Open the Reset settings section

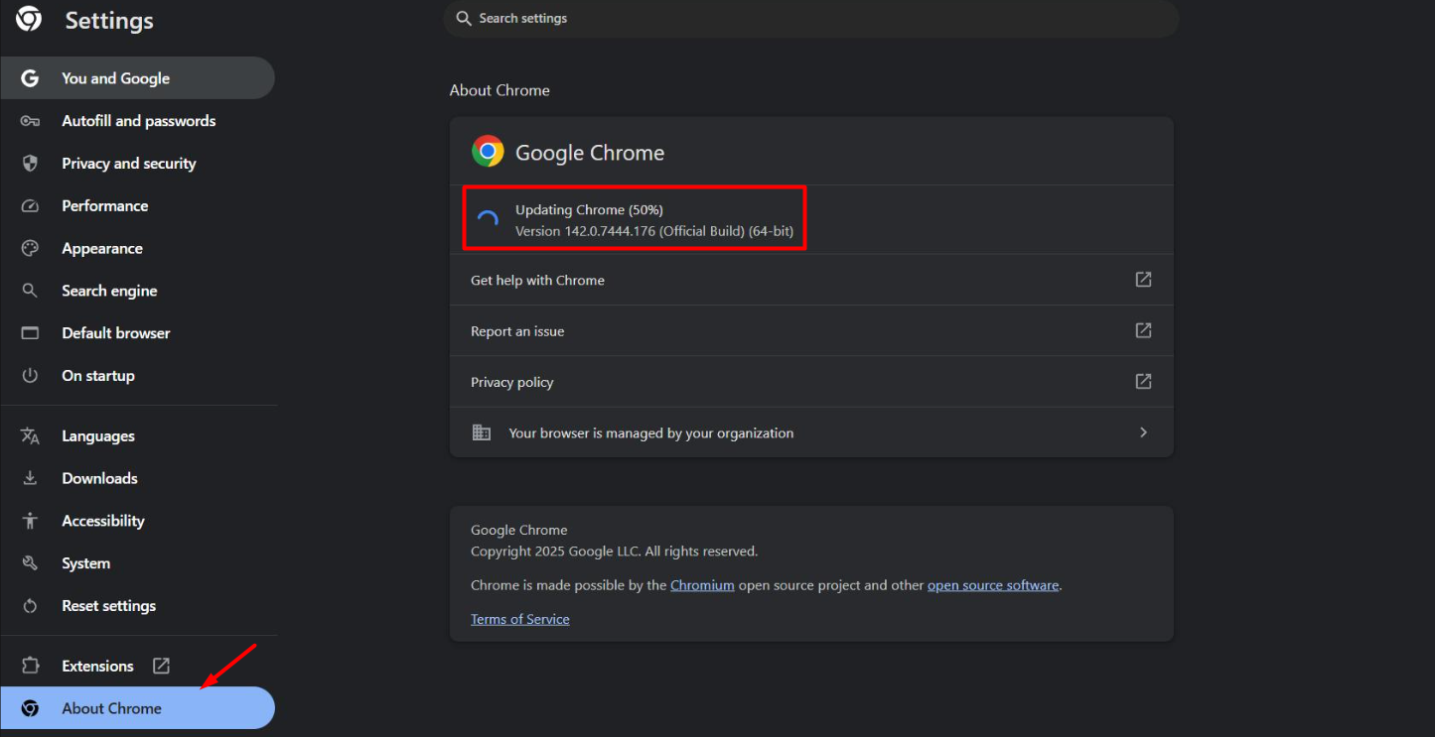click(108, 606)
